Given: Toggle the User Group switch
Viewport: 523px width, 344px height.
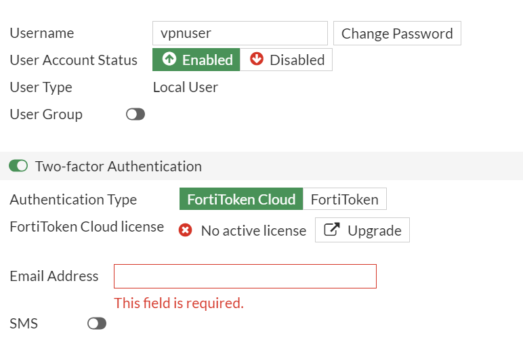Looking at the screenshot, I should (135, 114).
